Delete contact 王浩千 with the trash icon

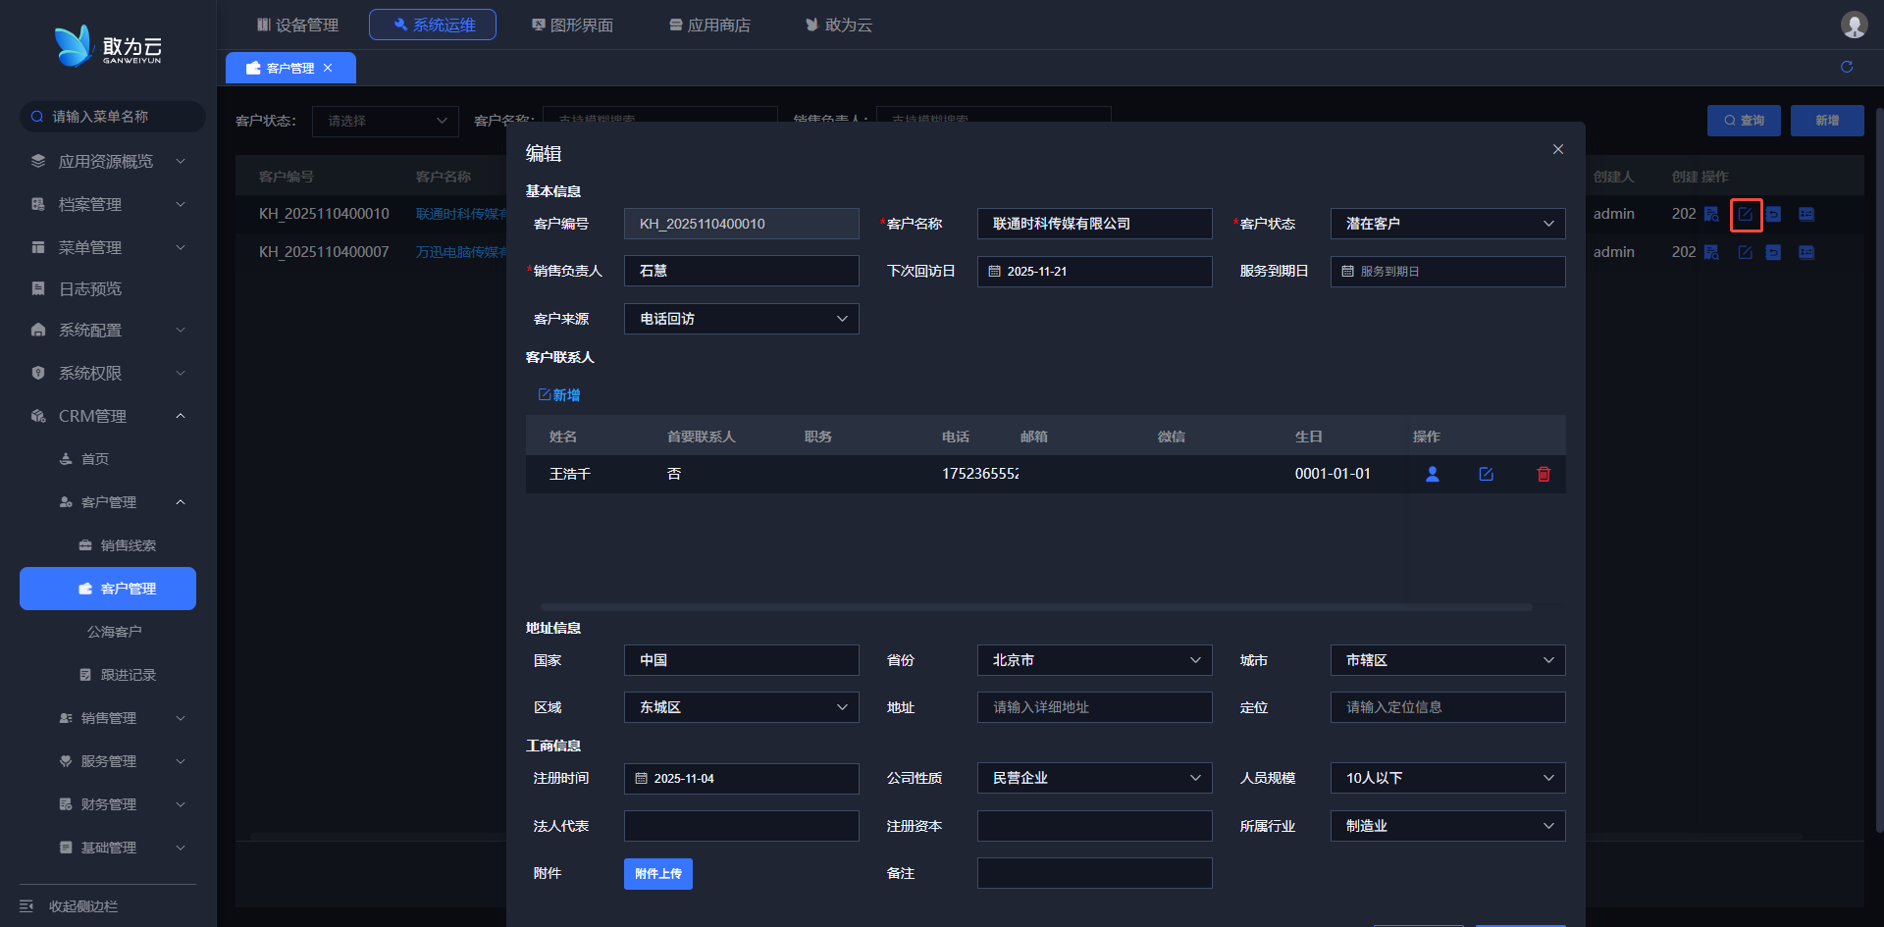(x=1543, y=474)
